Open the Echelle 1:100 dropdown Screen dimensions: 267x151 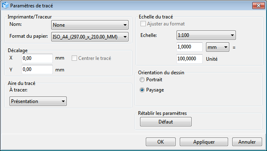coord(206,35)
